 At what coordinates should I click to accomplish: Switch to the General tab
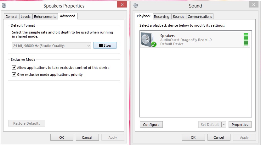(11, 17)
